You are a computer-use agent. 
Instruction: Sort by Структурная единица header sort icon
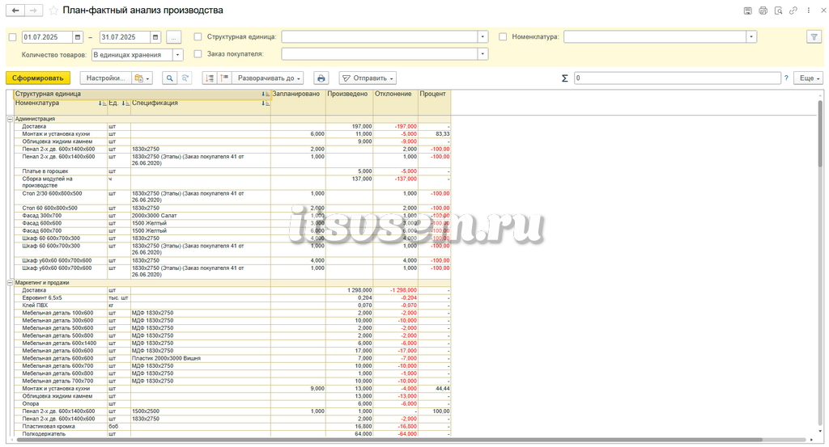[x=265, y=94]
